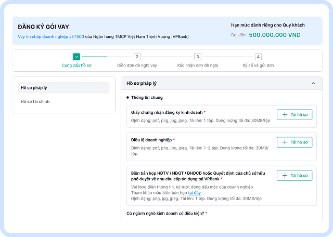Screen dimensions: 333x237
Task: Switch to Hồ sơ tài chính in sidebar
Action: [x=35, y=101]
